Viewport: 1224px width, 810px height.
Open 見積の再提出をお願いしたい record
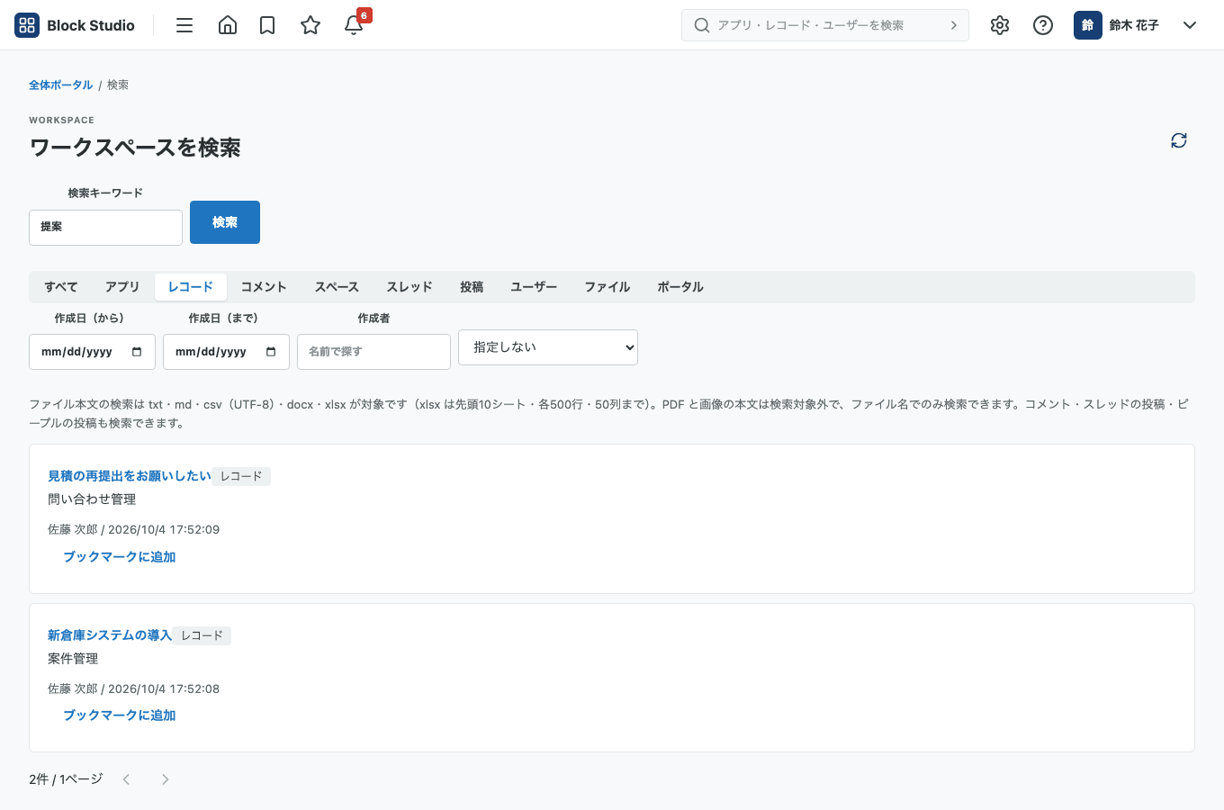click(x=130, y=476)
